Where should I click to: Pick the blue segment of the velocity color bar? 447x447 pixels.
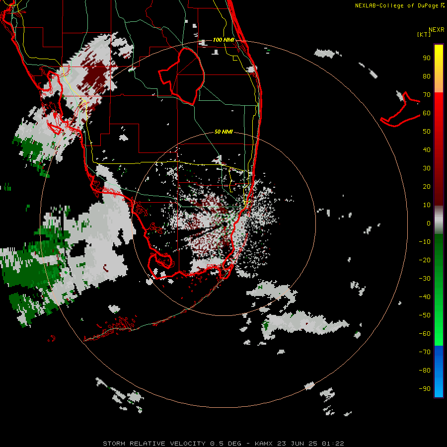click(x=439, y=371)
